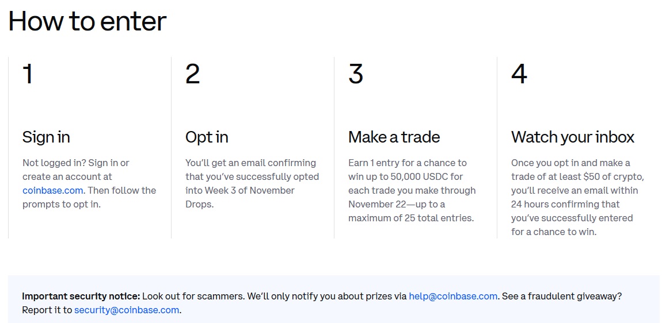Click the step number 1
This screenshot has width=662, height=323.
click(x=28, y=75)
